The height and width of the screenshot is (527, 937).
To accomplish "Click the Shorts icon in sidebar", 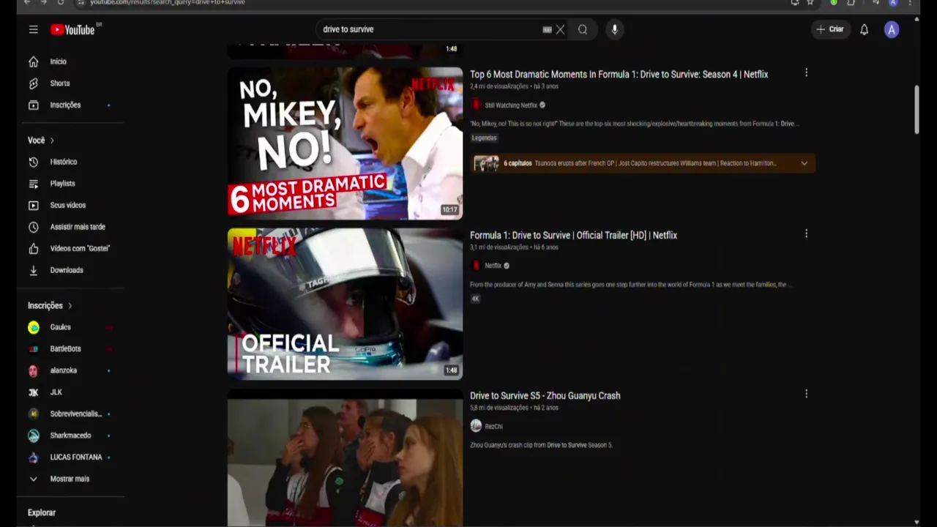I will pyautogui.click(x=34, y=83).
